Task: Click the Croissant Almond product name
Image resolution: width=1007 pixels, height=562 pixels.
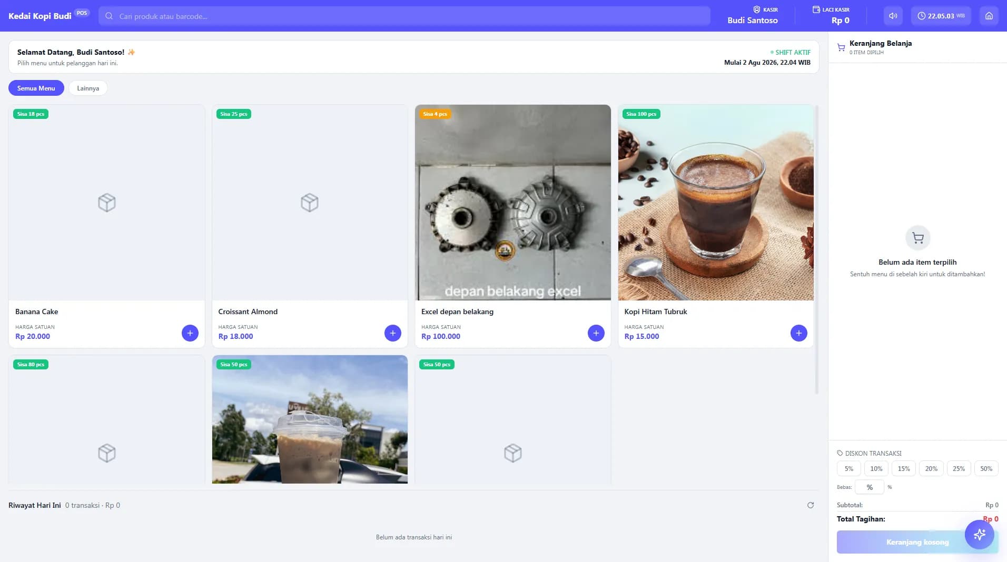Action: [248, 312]
